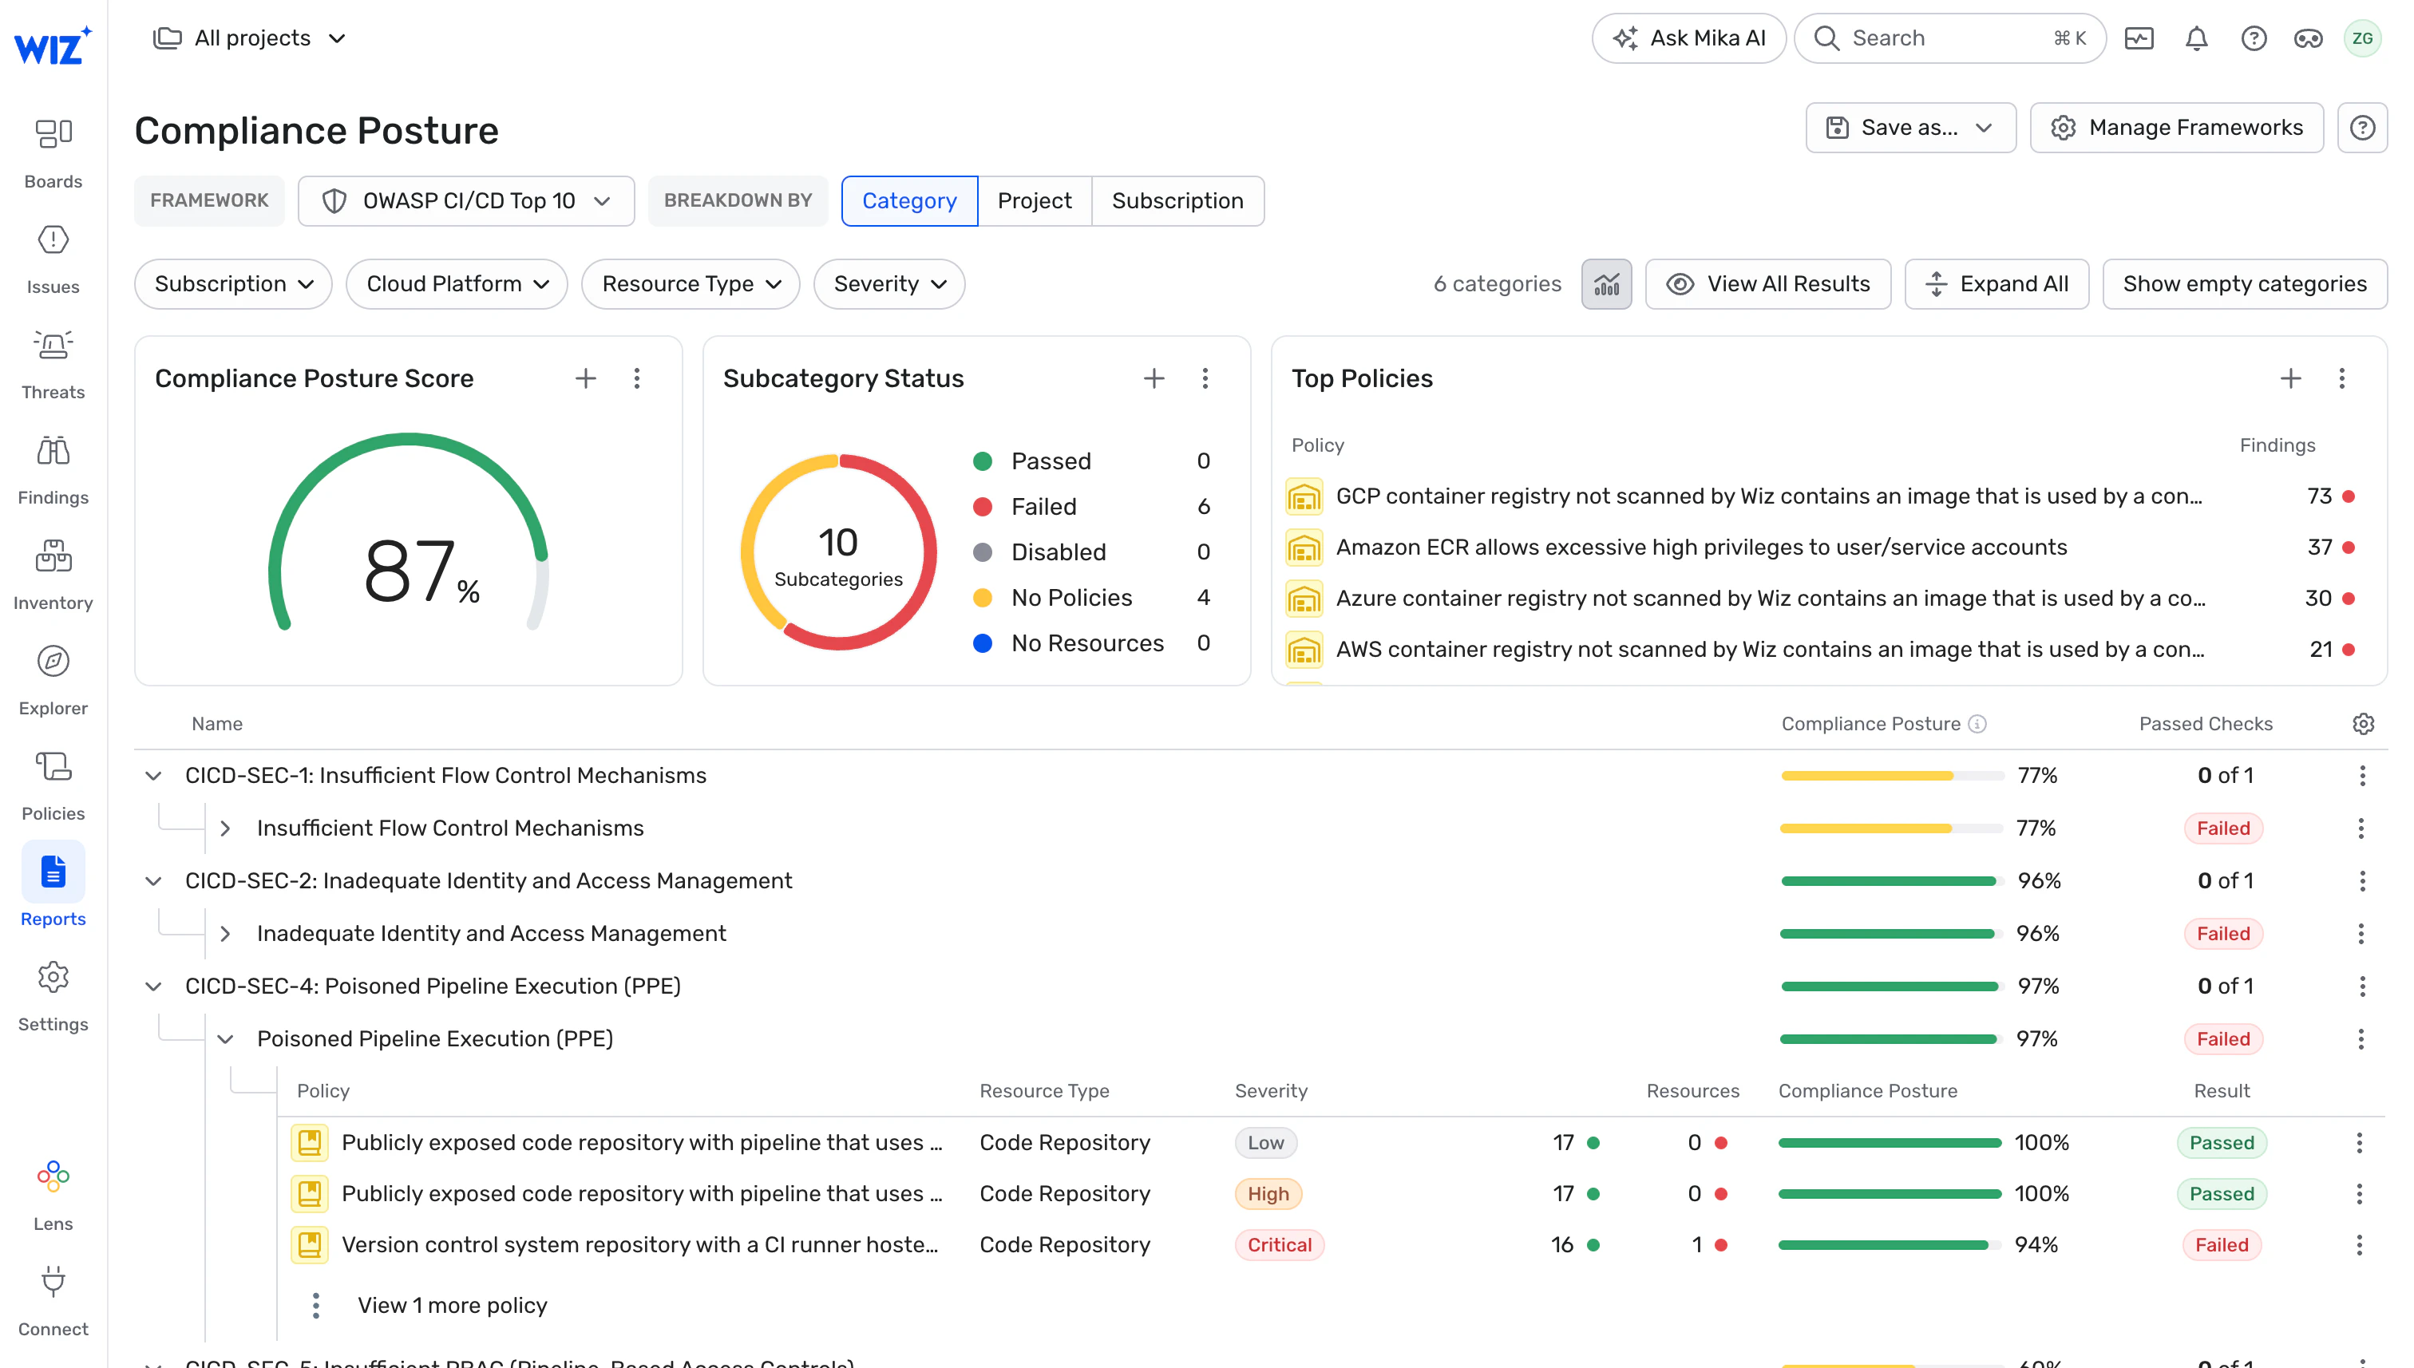The image size is (2414, 1368).
Task: Open Top Policies card options menu
Action: [x=2341, y=378]
